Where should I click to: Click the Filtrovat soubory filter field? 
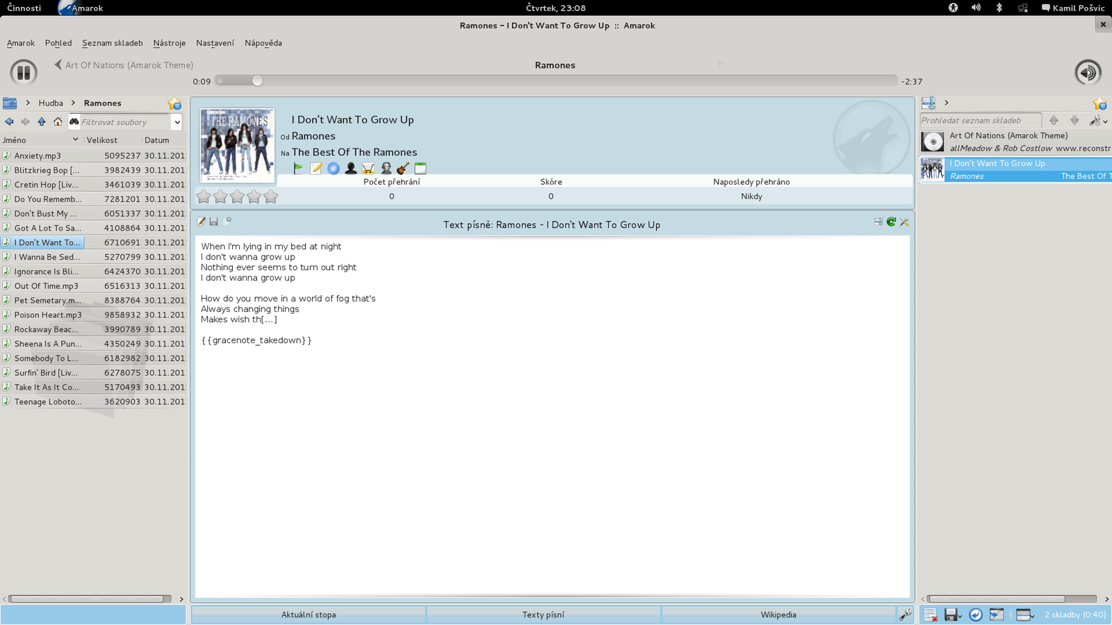point(125,122)
